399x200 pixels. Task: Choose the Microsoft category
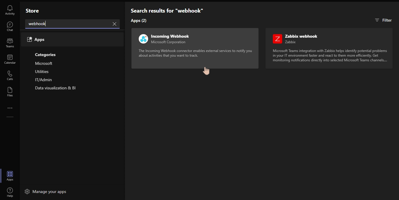(x=44, y=63)
